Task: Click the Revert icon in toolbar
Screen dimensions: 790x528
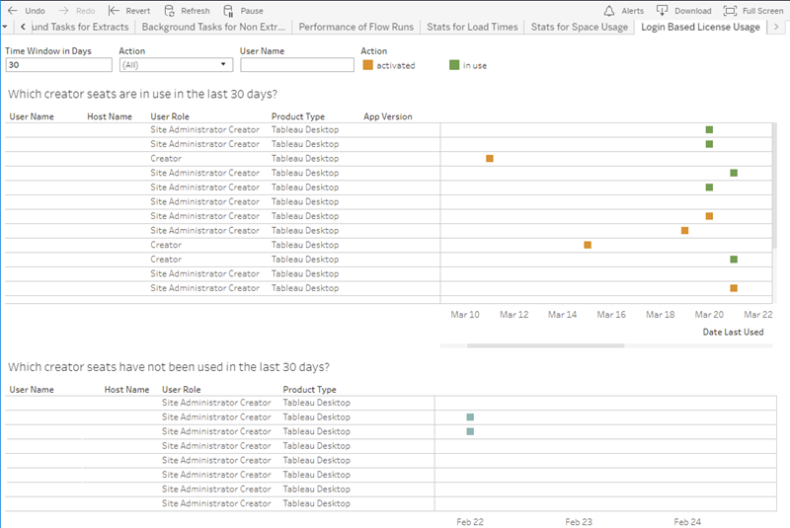Action: click(x=114, y=10)
